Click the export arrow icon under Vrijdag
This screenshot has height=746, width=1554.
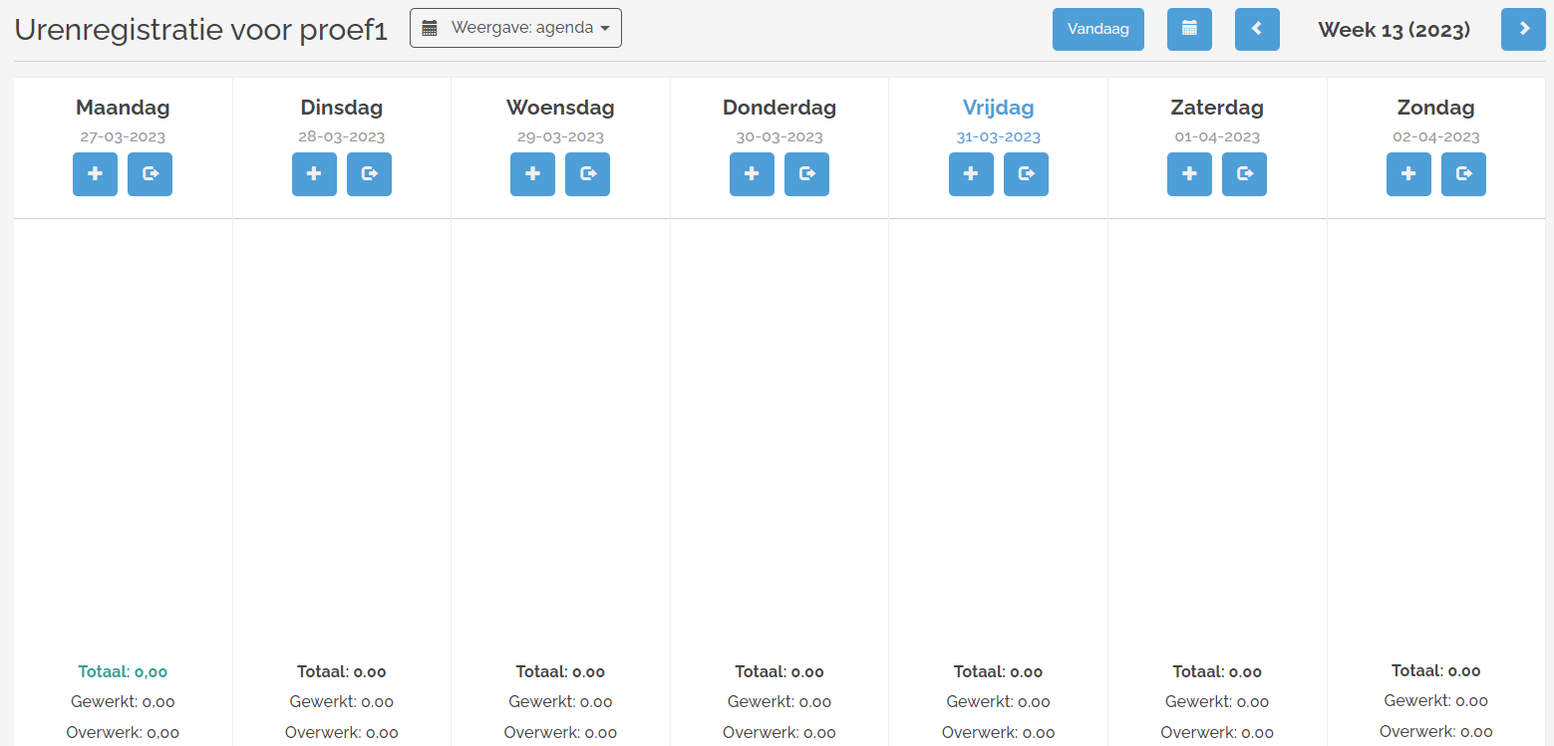point(1026,174)
